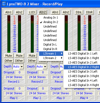This screenshot has height=103, width=100.
Task: Open the LStream 1 submenu
Action: 51,53
